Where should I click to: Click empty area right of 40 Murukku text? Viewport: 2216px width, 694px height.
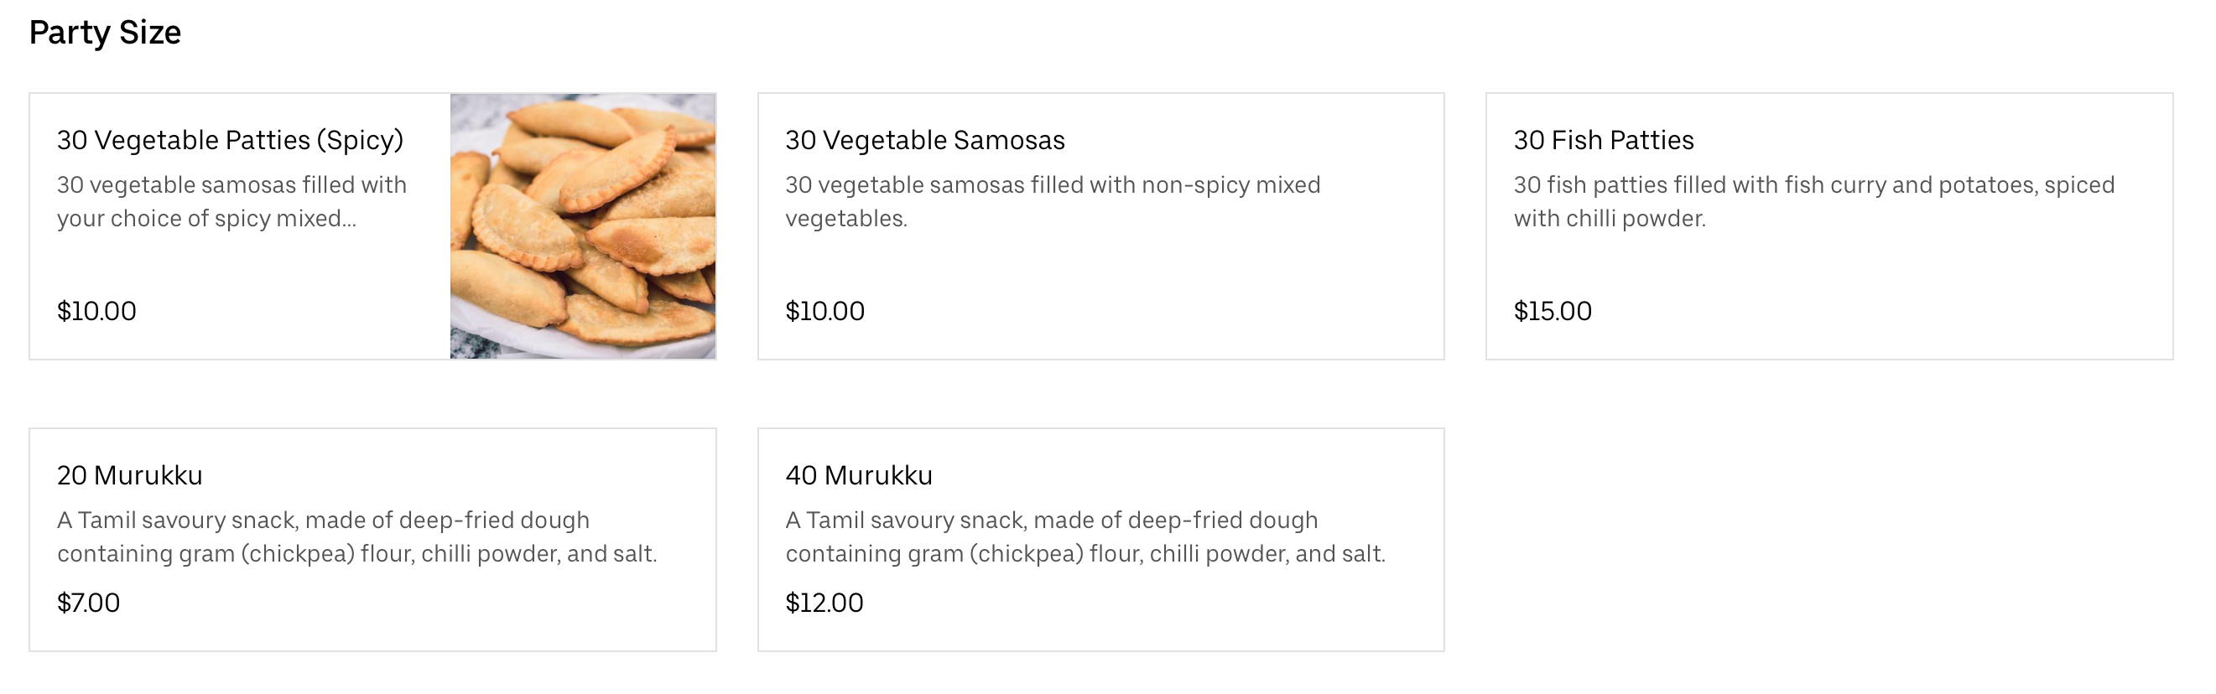coord(1204,475)
